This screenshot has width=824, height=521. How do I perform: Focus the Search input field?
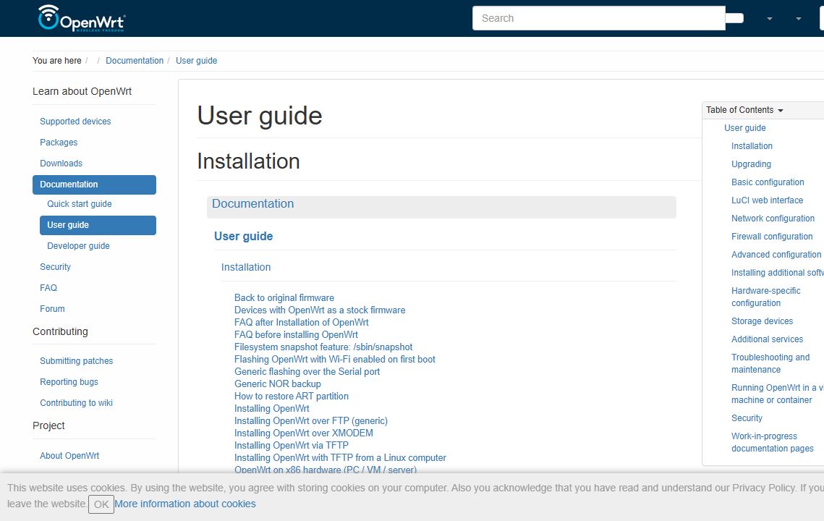(598, 18)
